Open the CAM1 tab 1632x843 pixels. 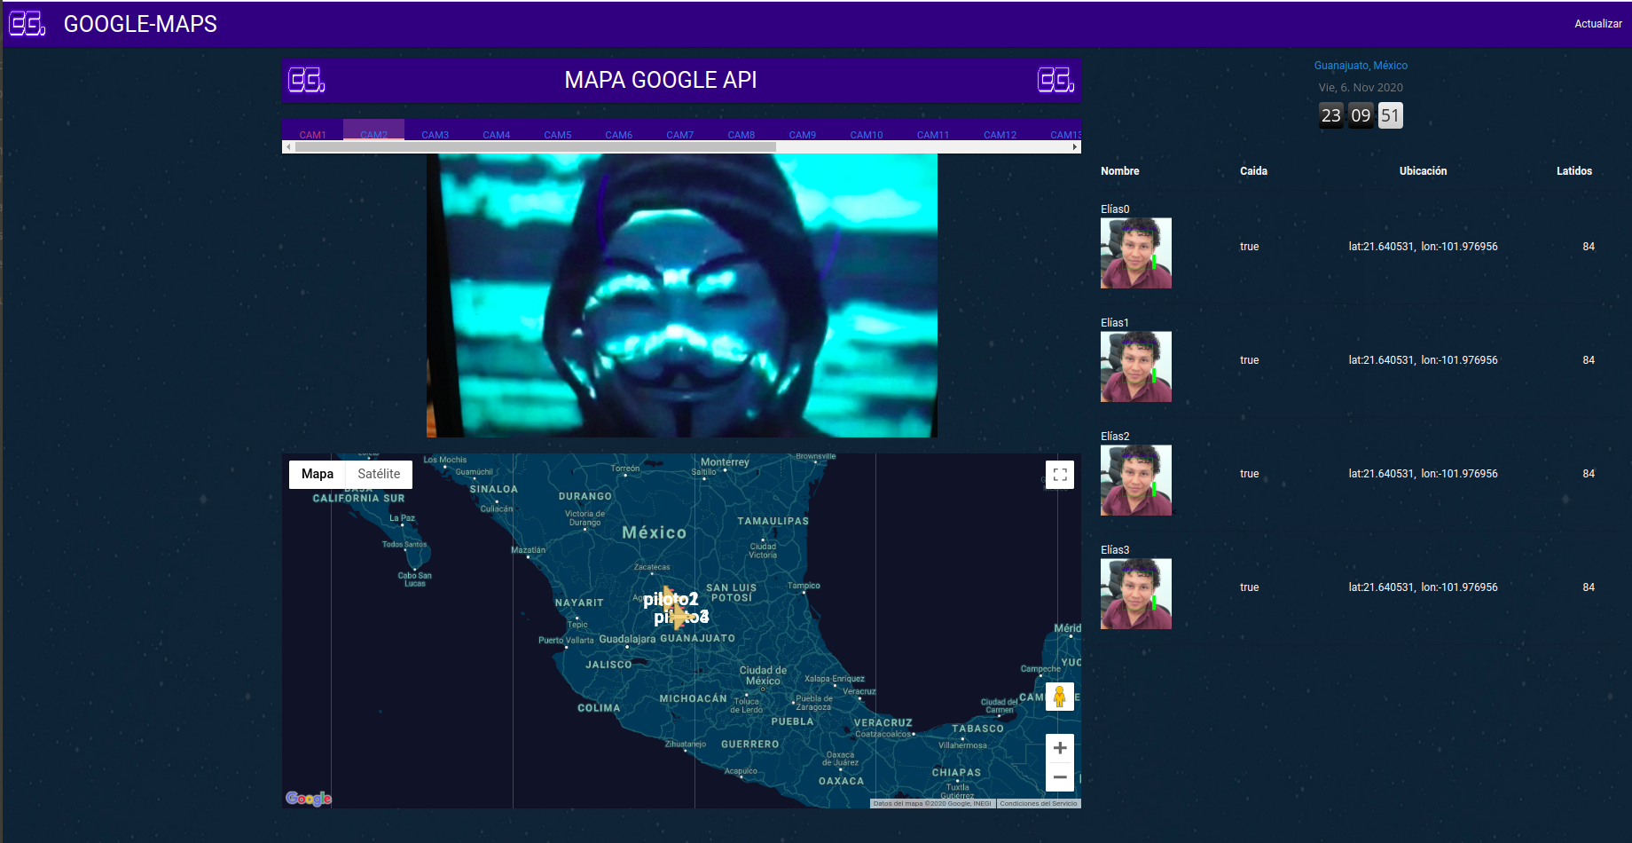click(312, 130)
